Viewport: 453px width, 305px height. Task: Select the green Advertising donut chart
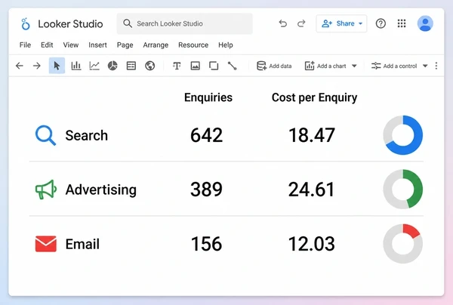click(402, 189)
